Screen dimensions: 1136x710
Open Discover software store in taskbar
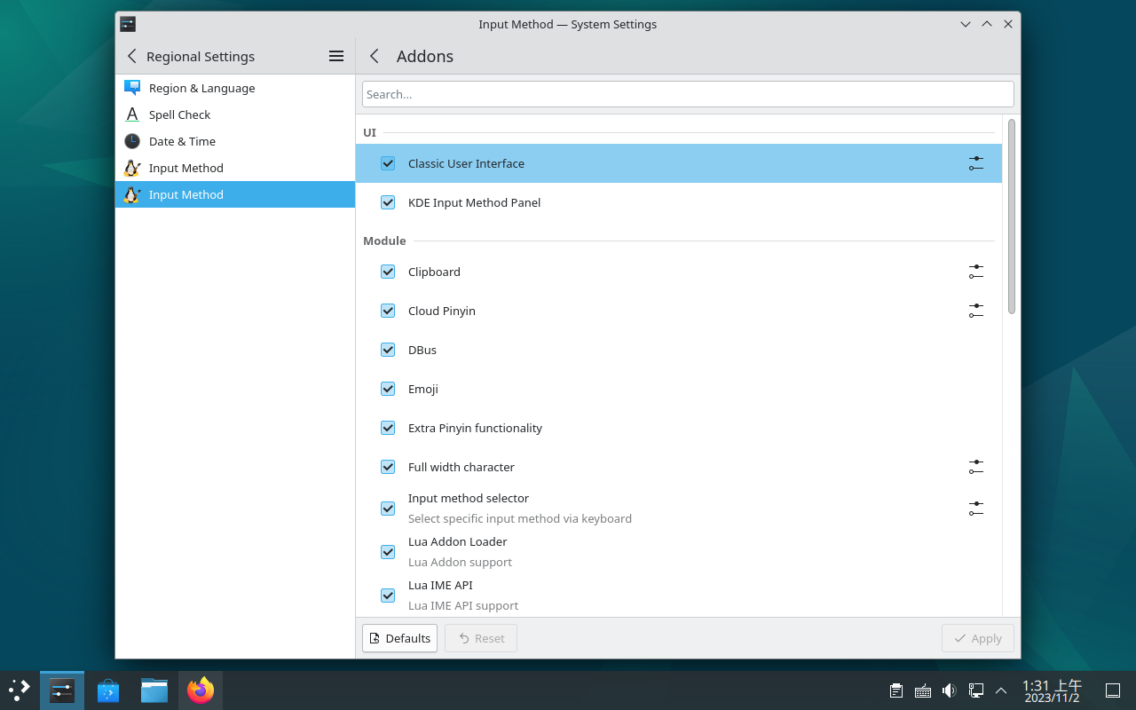coord(108,690)
